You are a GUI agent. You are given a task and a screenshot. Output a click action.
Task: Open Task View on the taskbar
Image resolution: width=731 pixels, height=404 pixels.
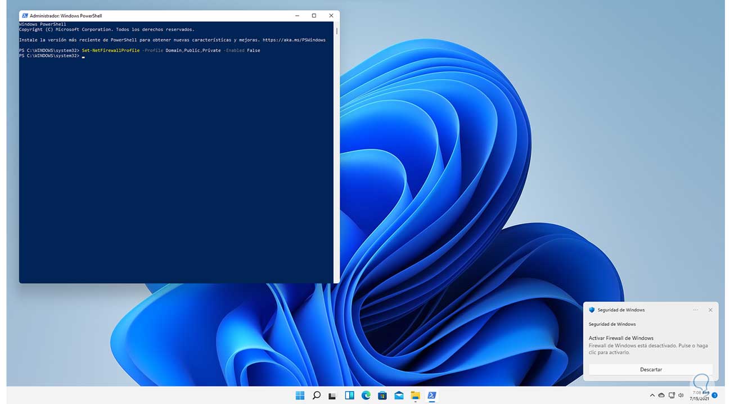[332, 396]
